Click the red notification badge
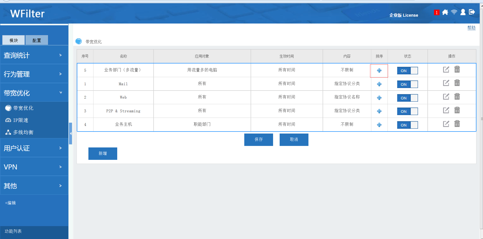The width and height of the screenshot is (483, 239). (x=436, y=12)
